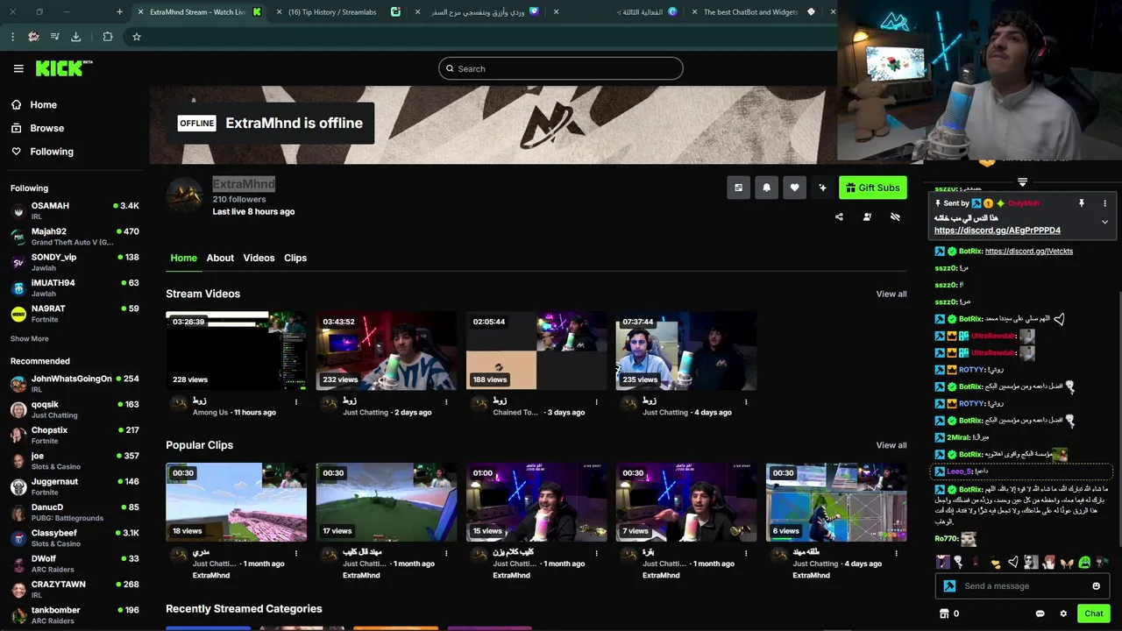Open the 02:05:44 stream video thumbnail
The width and height of the screenshot is (1122, 631).
[536, 351]
